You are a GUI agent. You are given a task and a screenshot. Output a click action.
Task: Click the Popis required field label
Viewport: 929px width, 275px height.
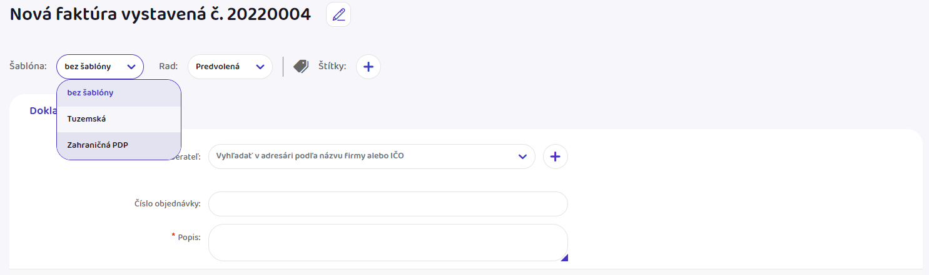[189, 237]
